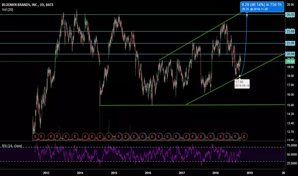Image resolution: width=298 pixels, height=176 pixels.
Task: Click the 15.00 price axis value
Action: [x=290, y=105]
